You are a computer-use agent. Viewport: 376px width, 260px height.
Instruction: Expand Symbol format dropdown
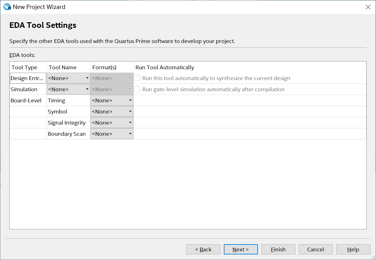(x=112, y=112)
